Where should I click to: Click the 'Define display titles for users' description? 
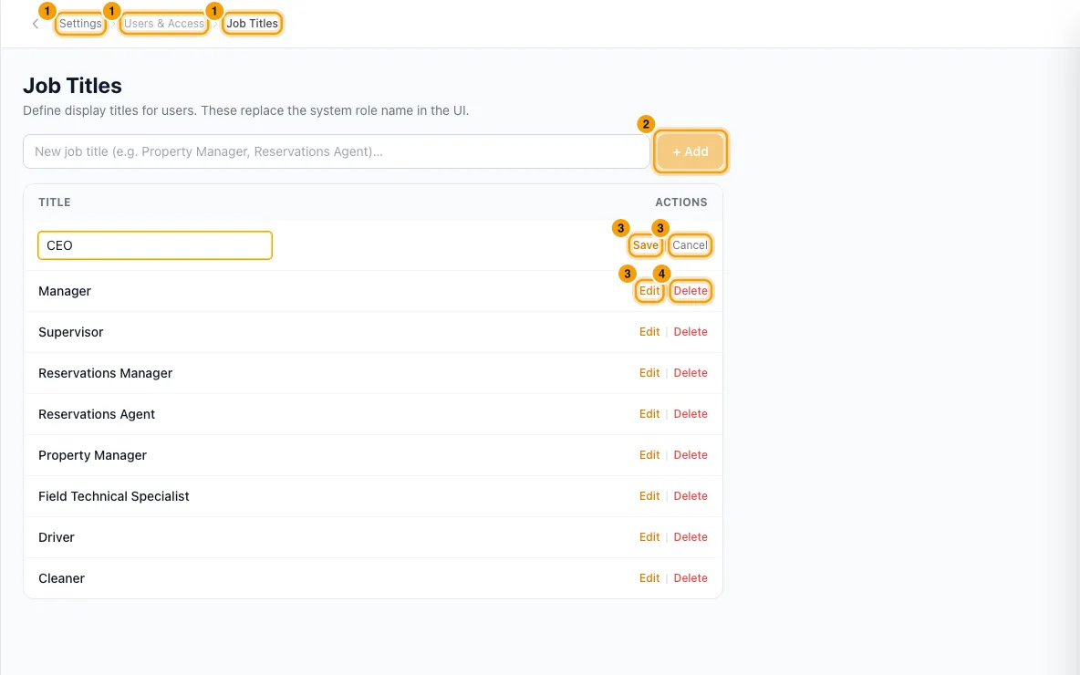[246, 110]
